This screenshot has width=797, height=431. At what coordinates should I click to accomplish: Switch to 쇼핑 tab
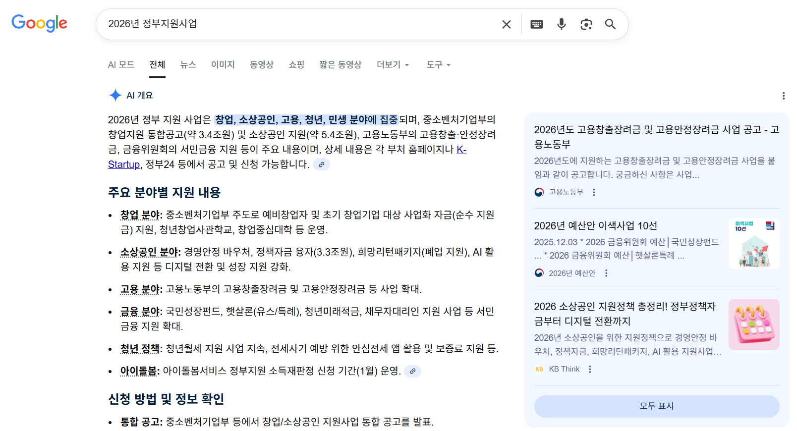point(296,64)
